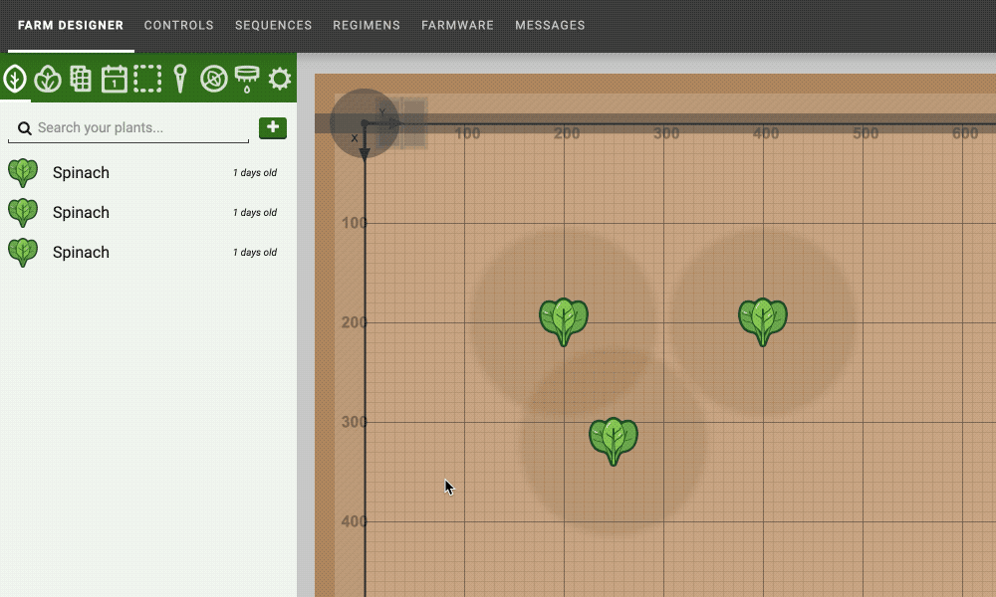This screenshot has width=996, height=597.
Task: Open the Regimens tab
Action: (367, 25)
